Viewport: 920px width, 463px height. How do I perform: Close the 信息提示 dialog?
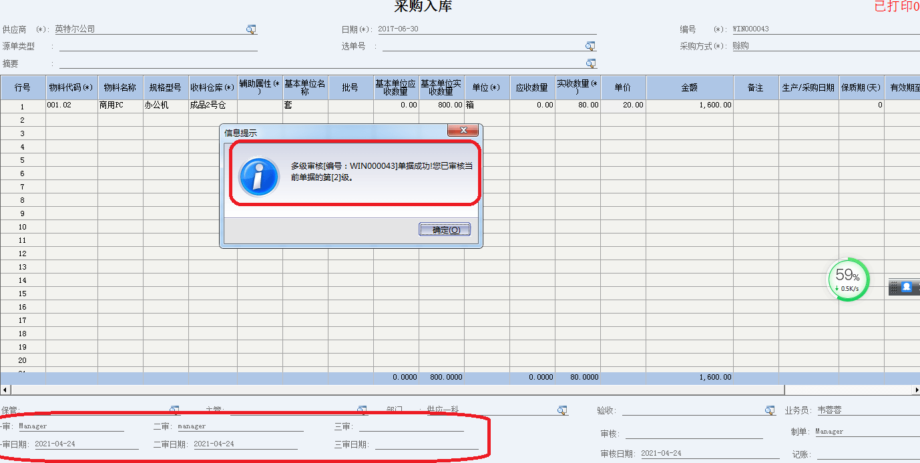click(463, 130)
